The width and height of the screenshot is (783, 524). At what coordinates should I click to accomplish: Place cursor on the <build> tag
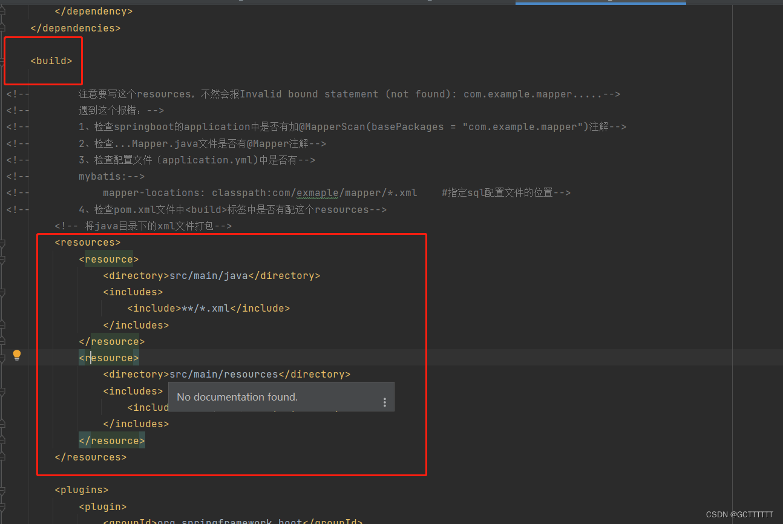pos(51,61)
